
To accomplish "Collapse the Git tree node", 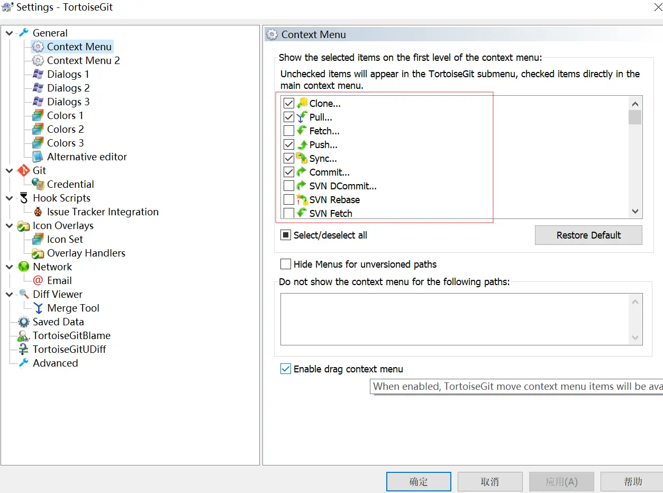I will pyautogui.click(x=10, y=170).
